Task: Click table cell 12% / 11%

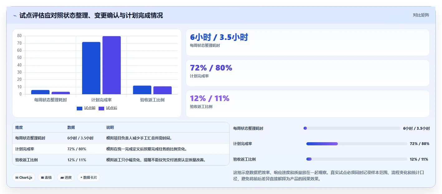Action: coord(77,160)
